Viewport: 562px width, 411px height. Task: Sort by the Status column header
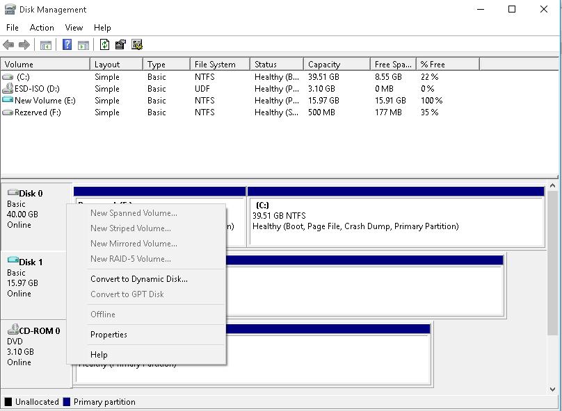point(277,65)
